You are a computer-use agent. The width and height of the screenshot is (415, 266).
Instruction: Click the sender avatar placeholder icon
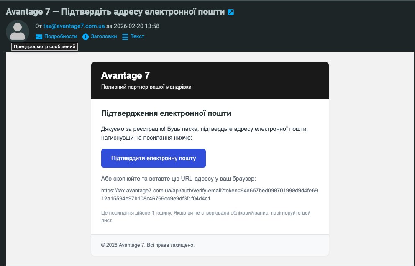point(17,31)
